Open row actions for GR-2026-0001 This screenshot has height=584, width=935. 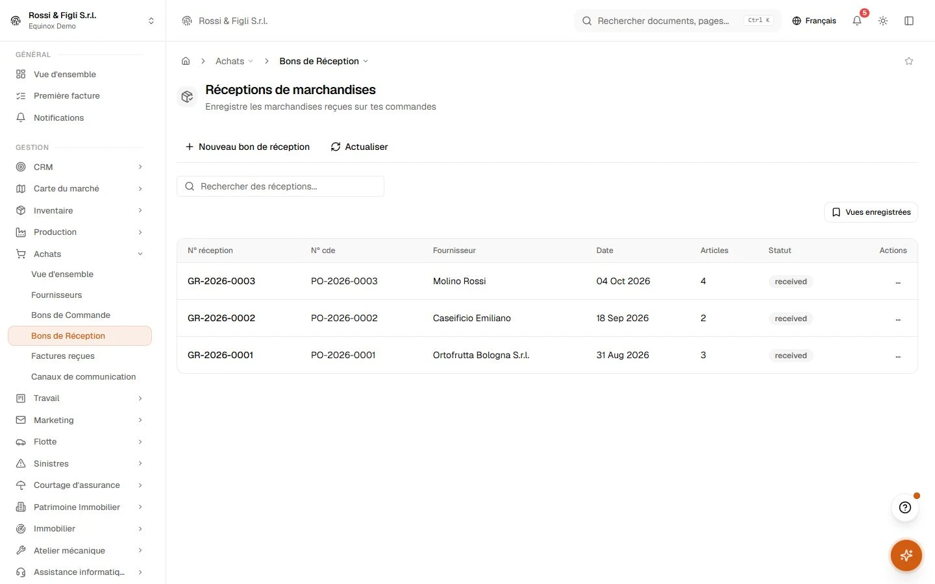coord(898,356)
